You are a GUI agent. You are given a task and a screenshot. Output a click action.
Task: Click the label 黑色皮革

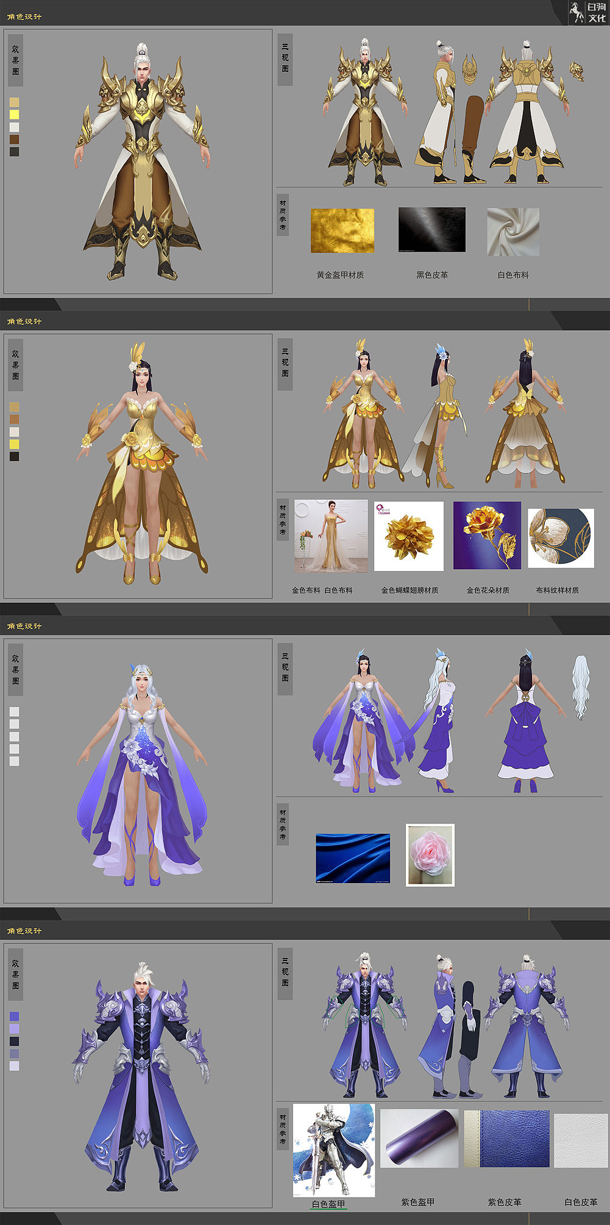click(x=432, y=275)
